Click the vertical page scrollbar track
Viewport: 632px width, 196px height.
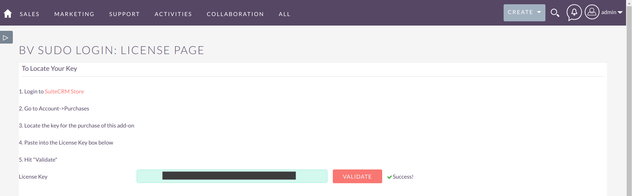click(x=629, y=98)
